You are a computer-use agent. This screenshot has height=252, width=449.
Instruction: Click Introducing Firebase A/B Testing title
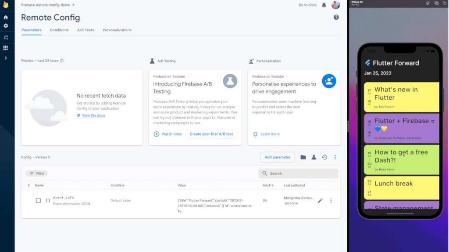182,88
